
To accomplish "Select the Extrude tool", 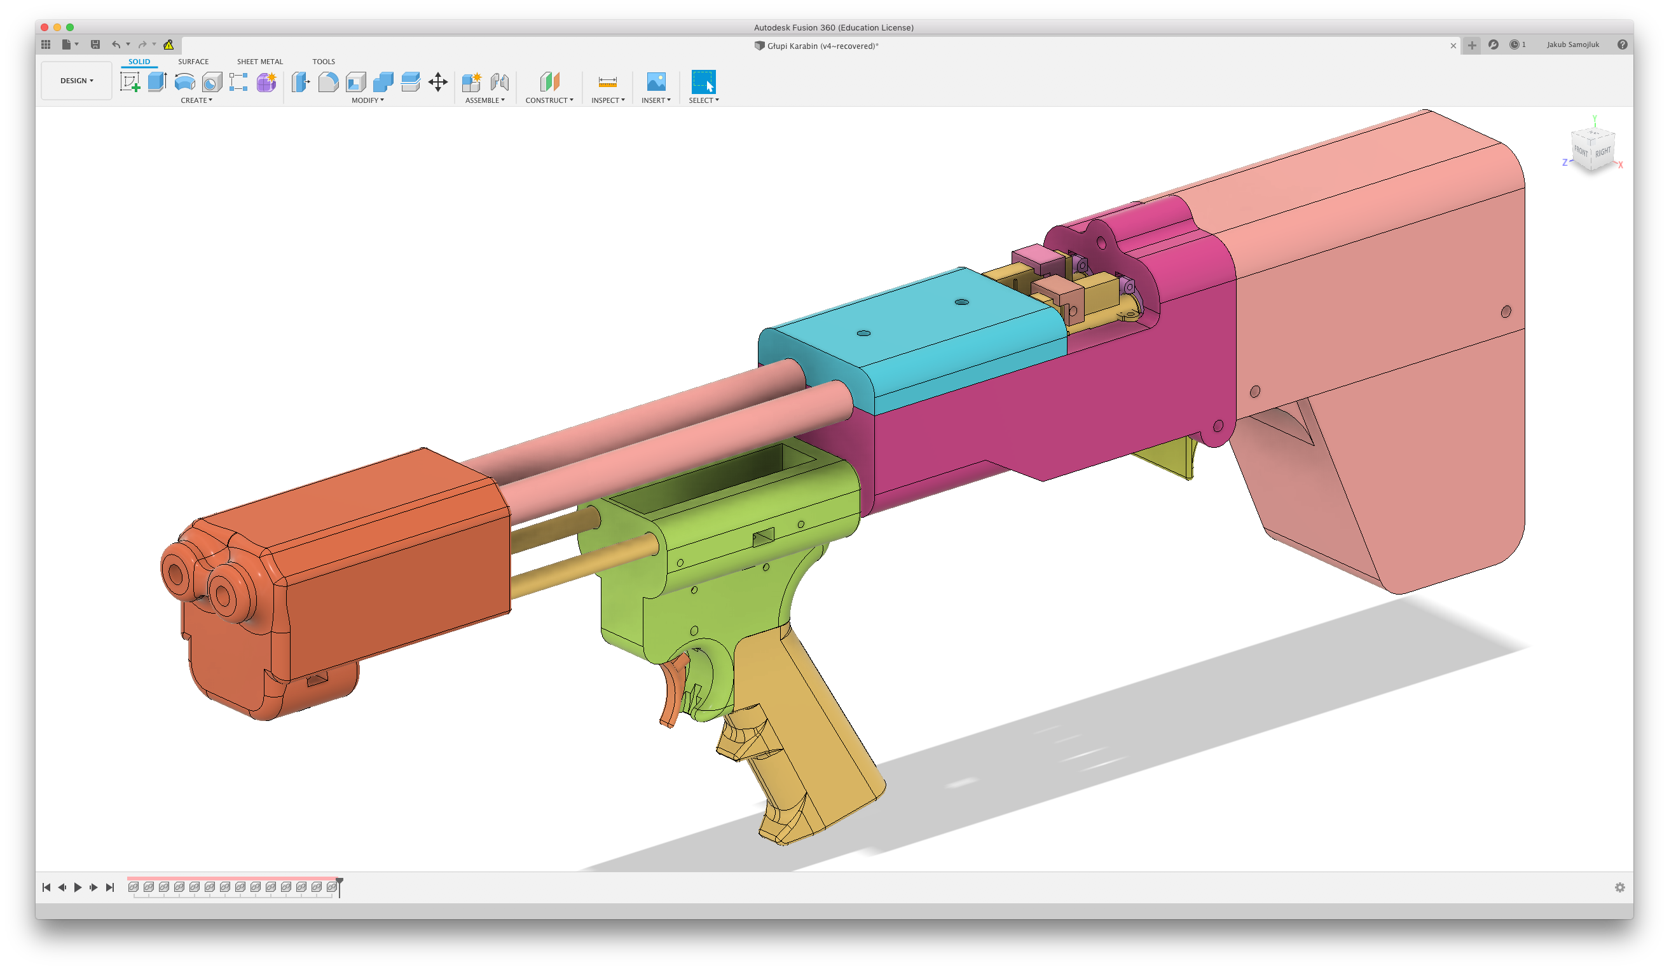I will click(157, 82).
